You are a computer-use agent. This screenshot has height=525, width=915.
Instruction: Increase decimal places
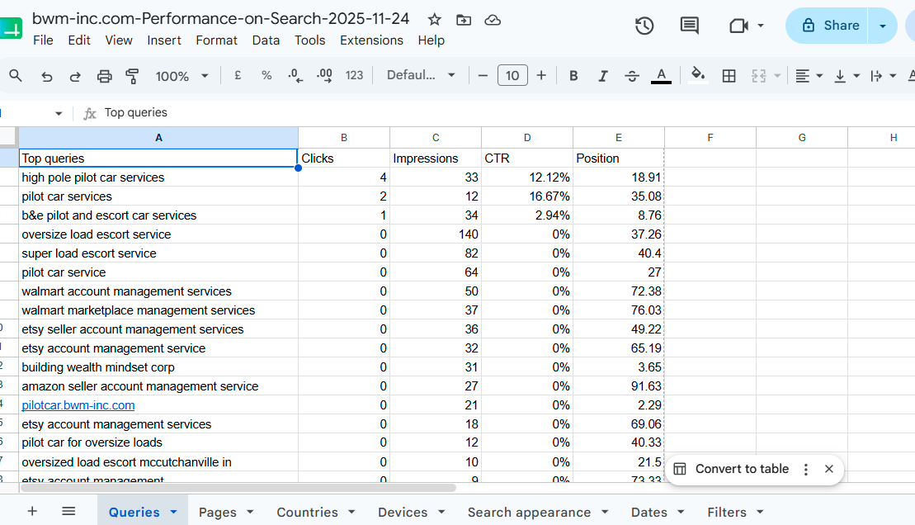tap(324, 75)
